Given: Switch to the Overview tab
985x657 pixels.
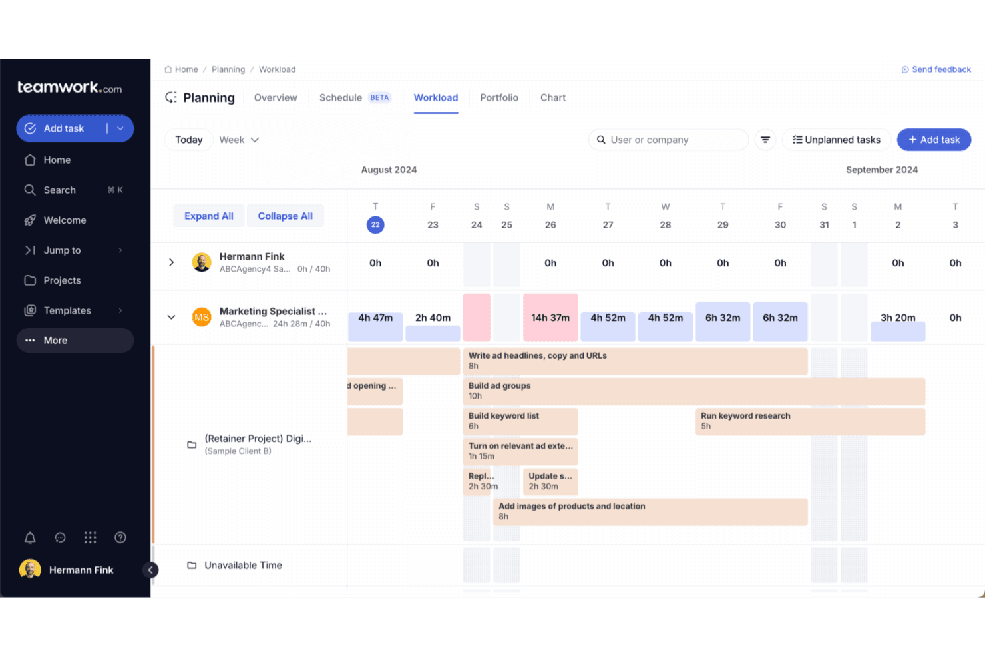Looking at the screenshot, I should click(x=276, y=97).
